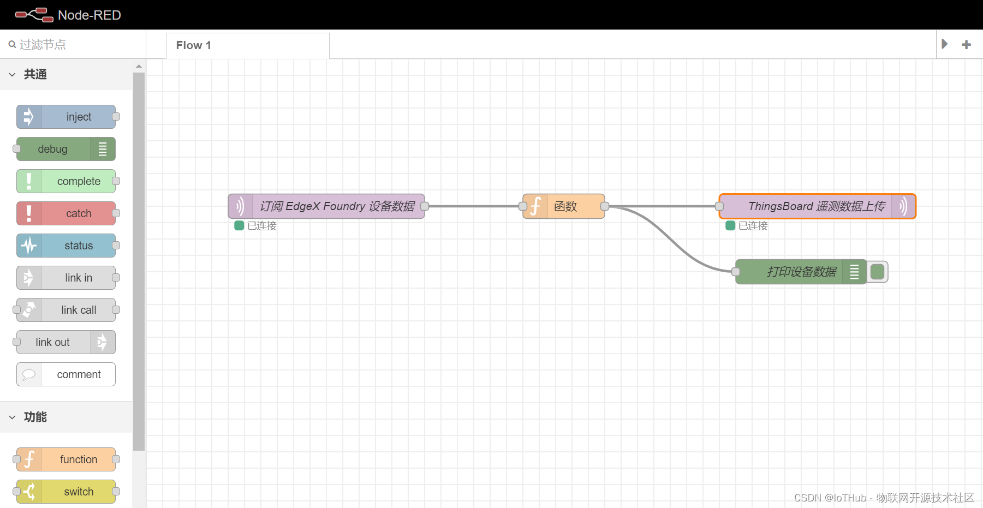The height and width of the screenshot is (508, 983).
Task: Click input port of ThingsBoard upload node
Action: pos(719,206)
